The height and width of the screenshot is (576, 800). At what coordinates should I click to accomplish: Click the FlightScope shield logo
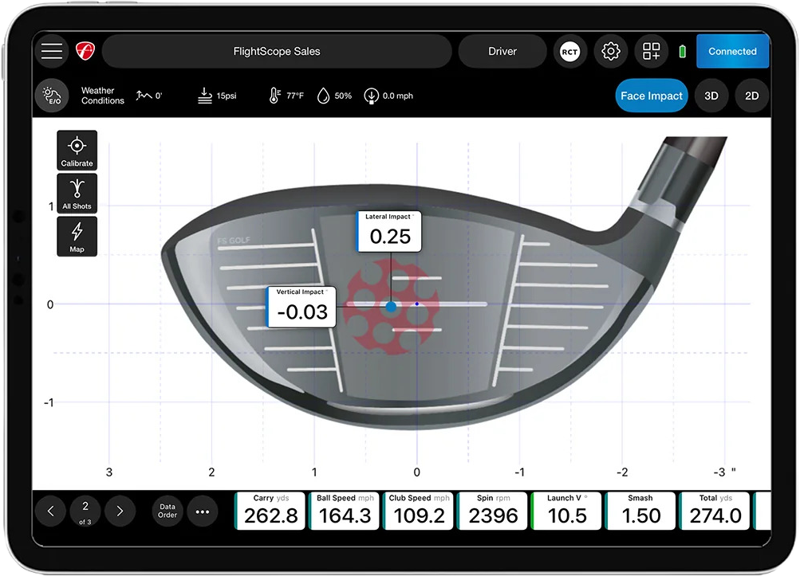(x=85, y=51)
